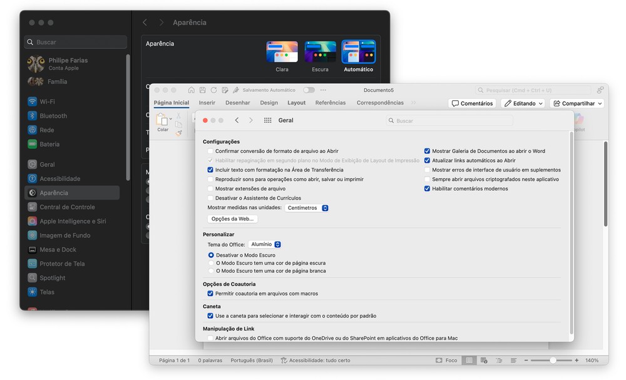Image resolution: width=626 pixels, height=380 pixels.
Task: Click the Foco mode icon in status bar
Action: pyautogui.click(x=439, y=361)
